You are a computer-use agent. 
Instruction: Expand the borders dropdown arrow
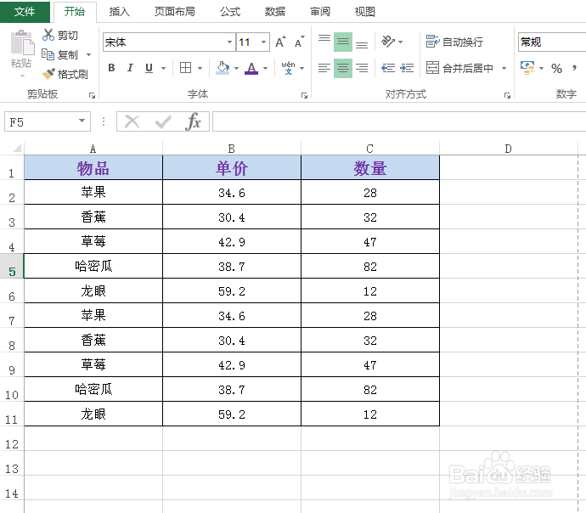[x=200, y=68]
